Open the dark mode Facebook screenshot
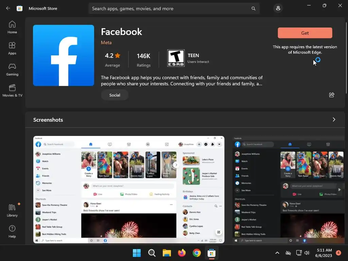The image size is (348, 261). pos(288,190)
